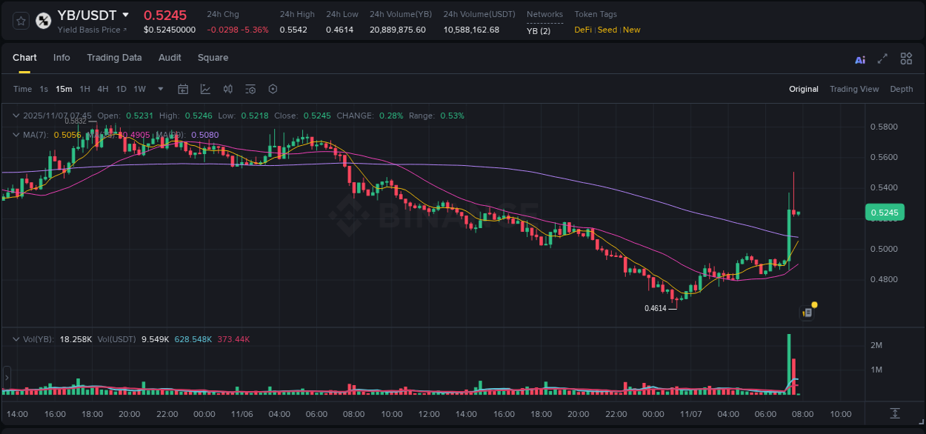This screenshot has width=926, height=434.
Task: Enable the 1W interval
Action: point(139,89)
